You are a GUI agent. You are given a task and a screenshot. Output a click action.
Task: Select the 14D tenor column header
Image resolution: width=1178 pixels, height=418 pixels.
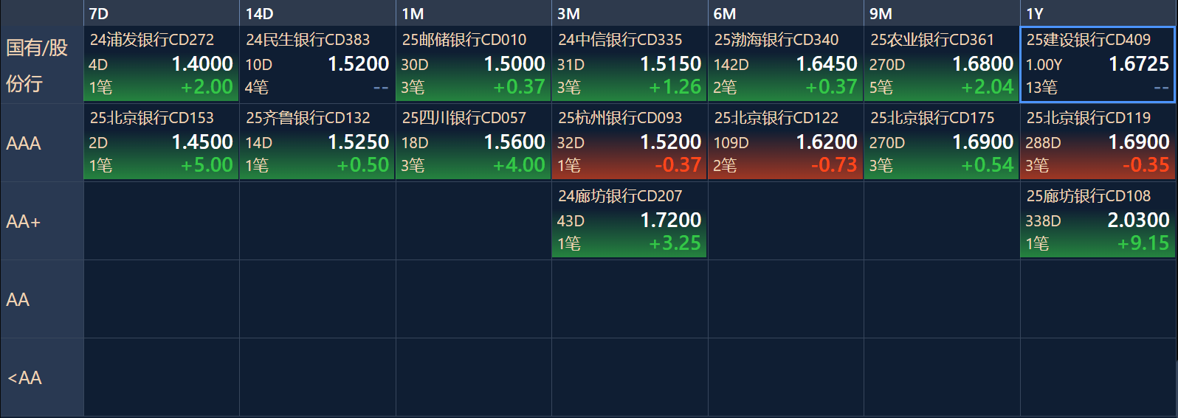coord(317,13)
